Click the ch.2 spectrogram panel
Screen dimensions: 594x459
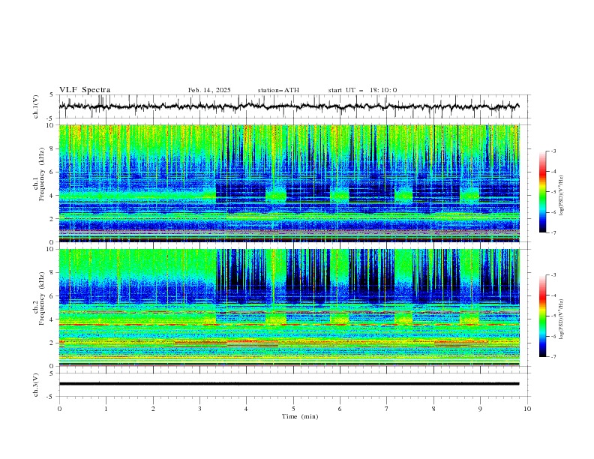click(289, 307)
